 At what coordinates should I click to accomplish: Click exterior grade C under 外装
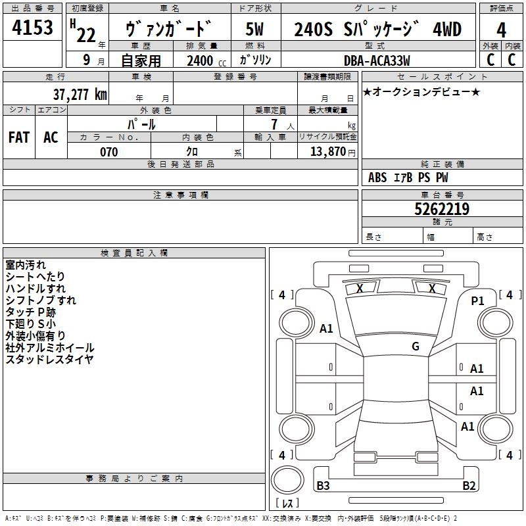click(x=490, y=60)
